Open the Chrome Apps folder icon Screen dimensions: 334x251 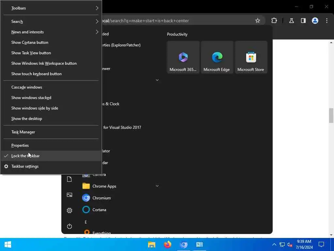coord(86,186)
